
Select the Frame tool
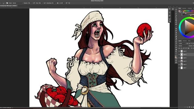click(x=176, y=20)
